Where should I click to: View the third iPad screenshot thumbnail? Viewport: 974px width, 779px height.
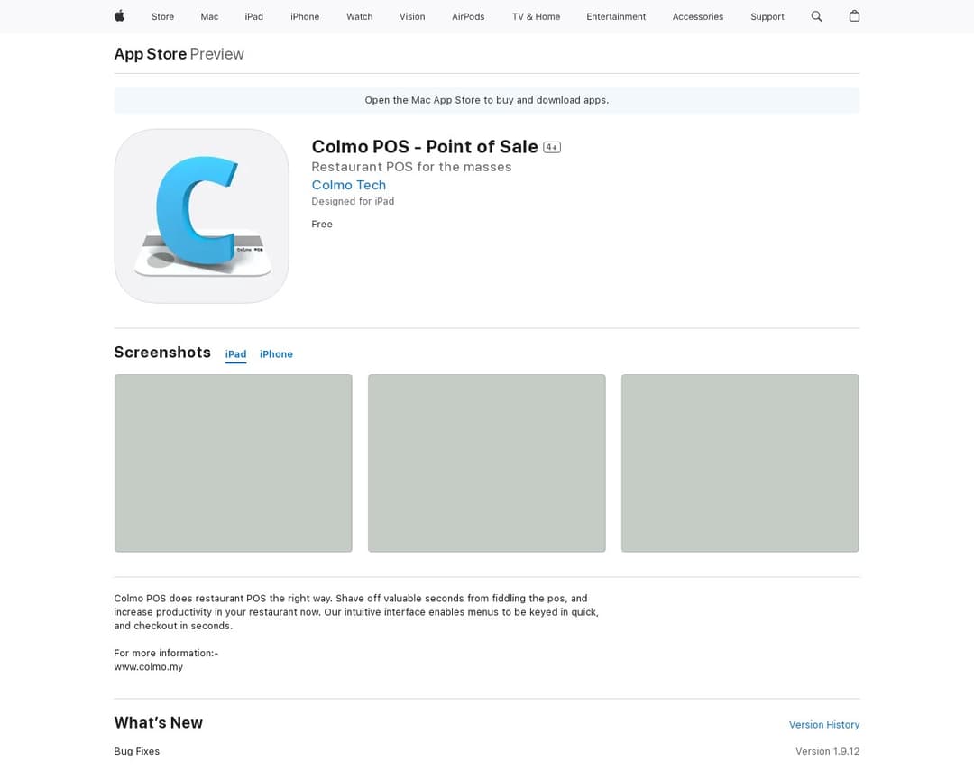[x=740, y=463]
